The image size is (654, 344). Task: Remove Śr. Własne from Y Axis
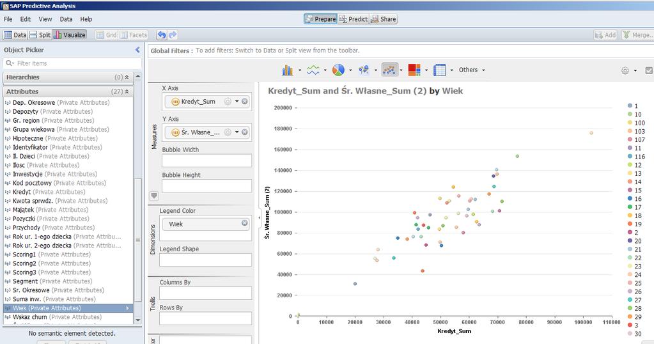(x=244, y=132)
